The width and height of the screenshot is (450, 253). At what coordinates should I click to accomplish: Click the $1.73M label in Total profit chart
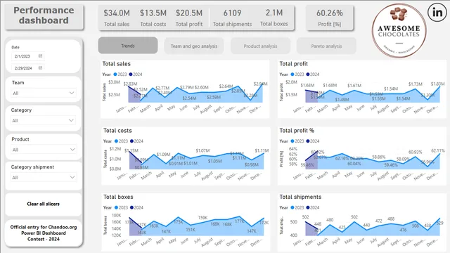coord(416,84)
